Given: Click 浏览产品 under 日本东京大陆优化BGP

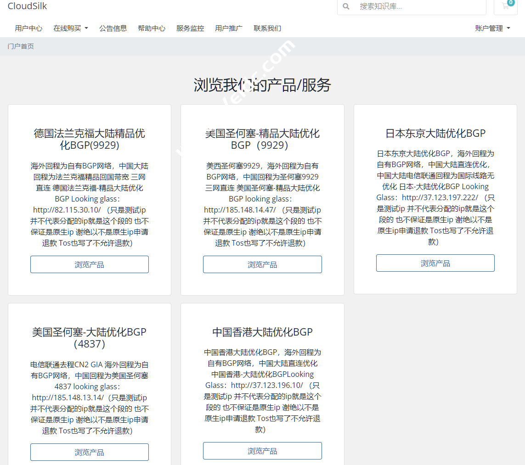Looking at the screenshot, I should (x=435, y=263).
